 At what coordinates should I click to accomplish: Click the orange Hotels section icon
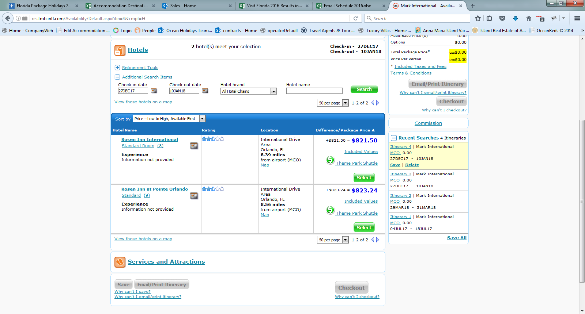pyautogui.click(x=120, y=50)
